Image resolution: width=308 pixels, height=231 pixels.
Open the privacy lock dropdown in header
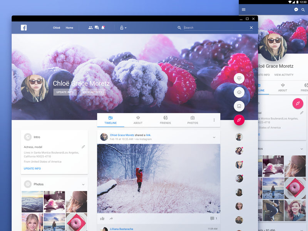[x=123, y=28]
